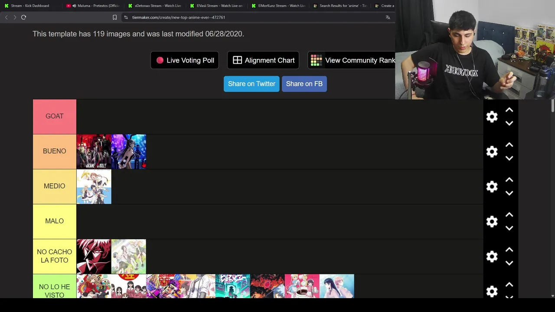Share tier list on FB
This screenshot has height=312, width=555.
304,84
